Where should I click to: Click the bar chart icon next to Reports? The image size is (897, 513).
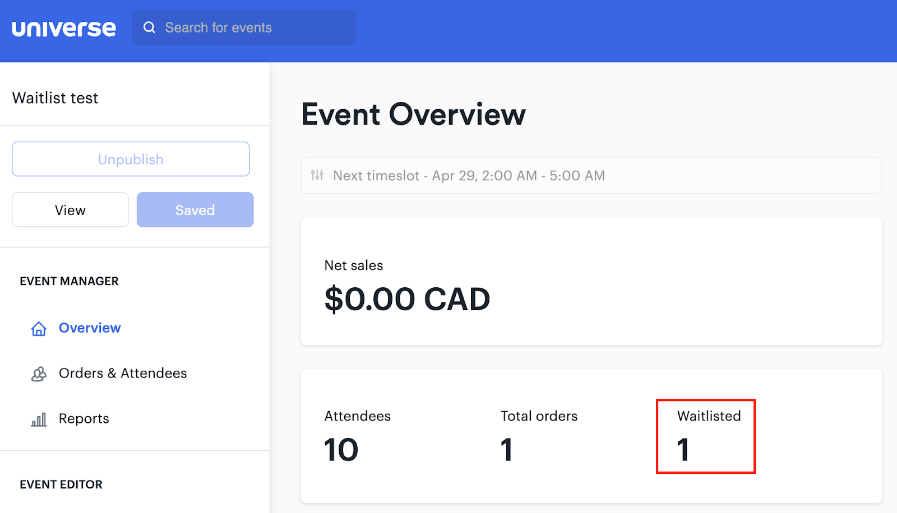pos(38,418)
